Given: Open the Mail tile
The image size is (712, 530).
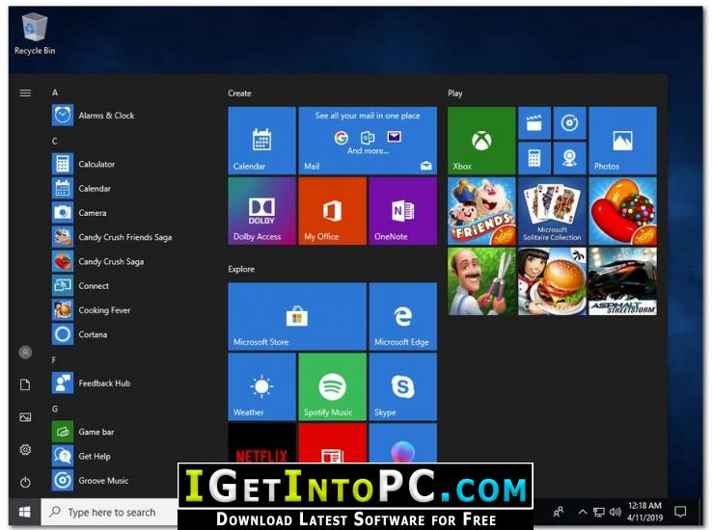Looking at the screenshot, I should tap(368, 141).
